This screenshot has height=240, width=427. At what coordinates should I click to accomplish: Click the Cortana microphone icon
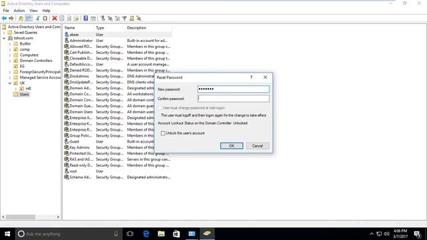point(116,234)
